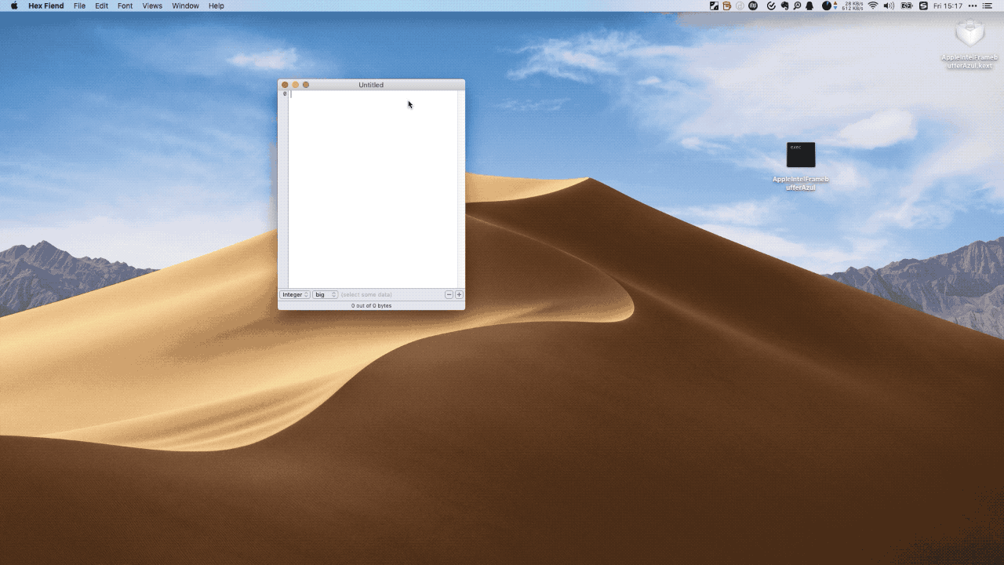Click the 0 out of 0 bytes status bar

point(371,305)
